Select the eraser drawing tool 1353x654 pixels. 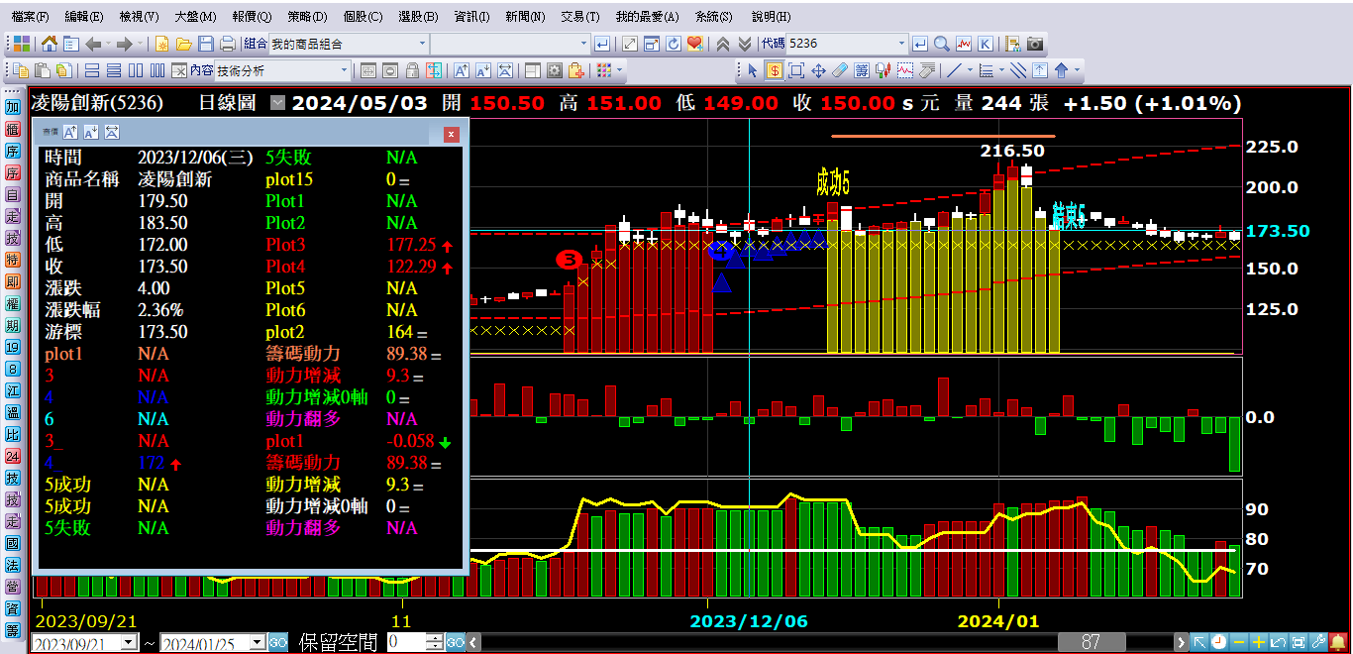[840, 70]
